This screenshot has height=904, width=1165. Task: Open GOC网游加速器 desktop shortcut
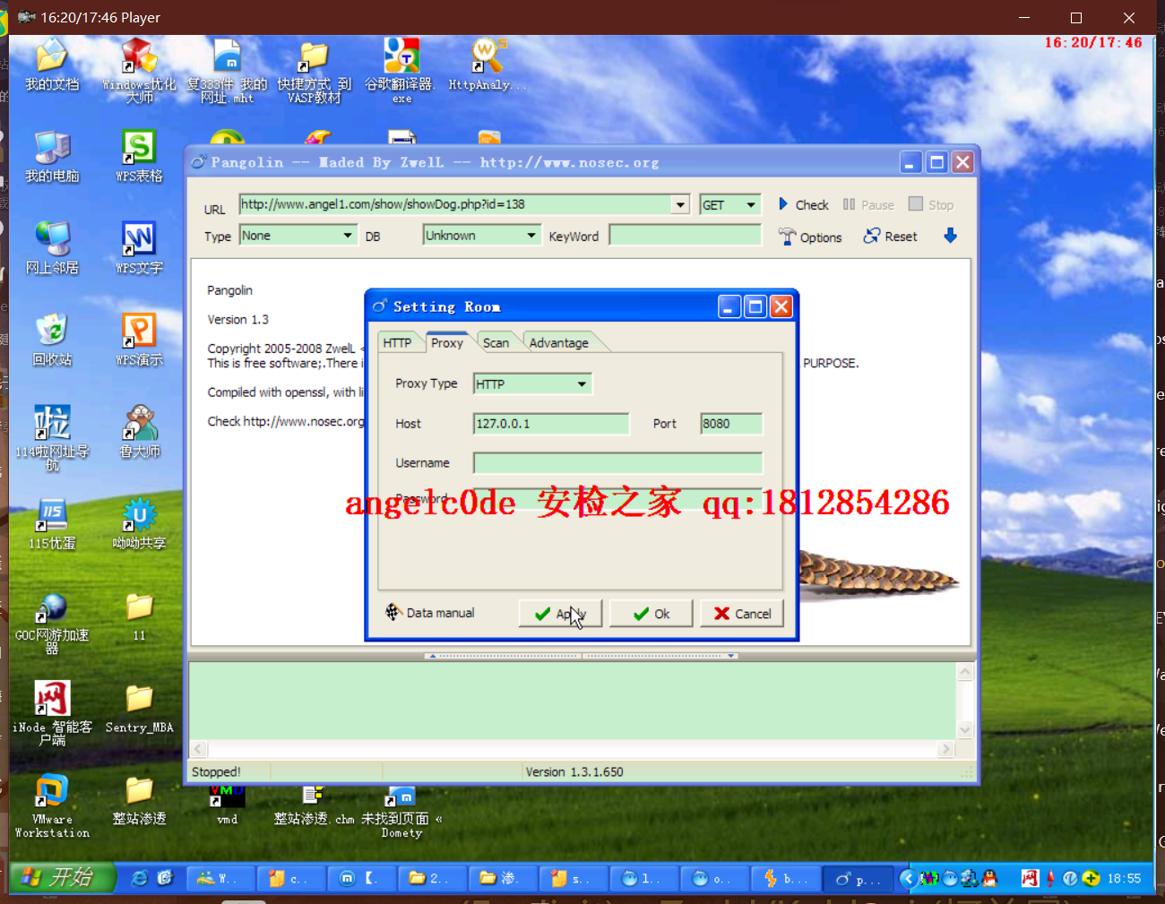pyautogui.click(x=52, y=622)
